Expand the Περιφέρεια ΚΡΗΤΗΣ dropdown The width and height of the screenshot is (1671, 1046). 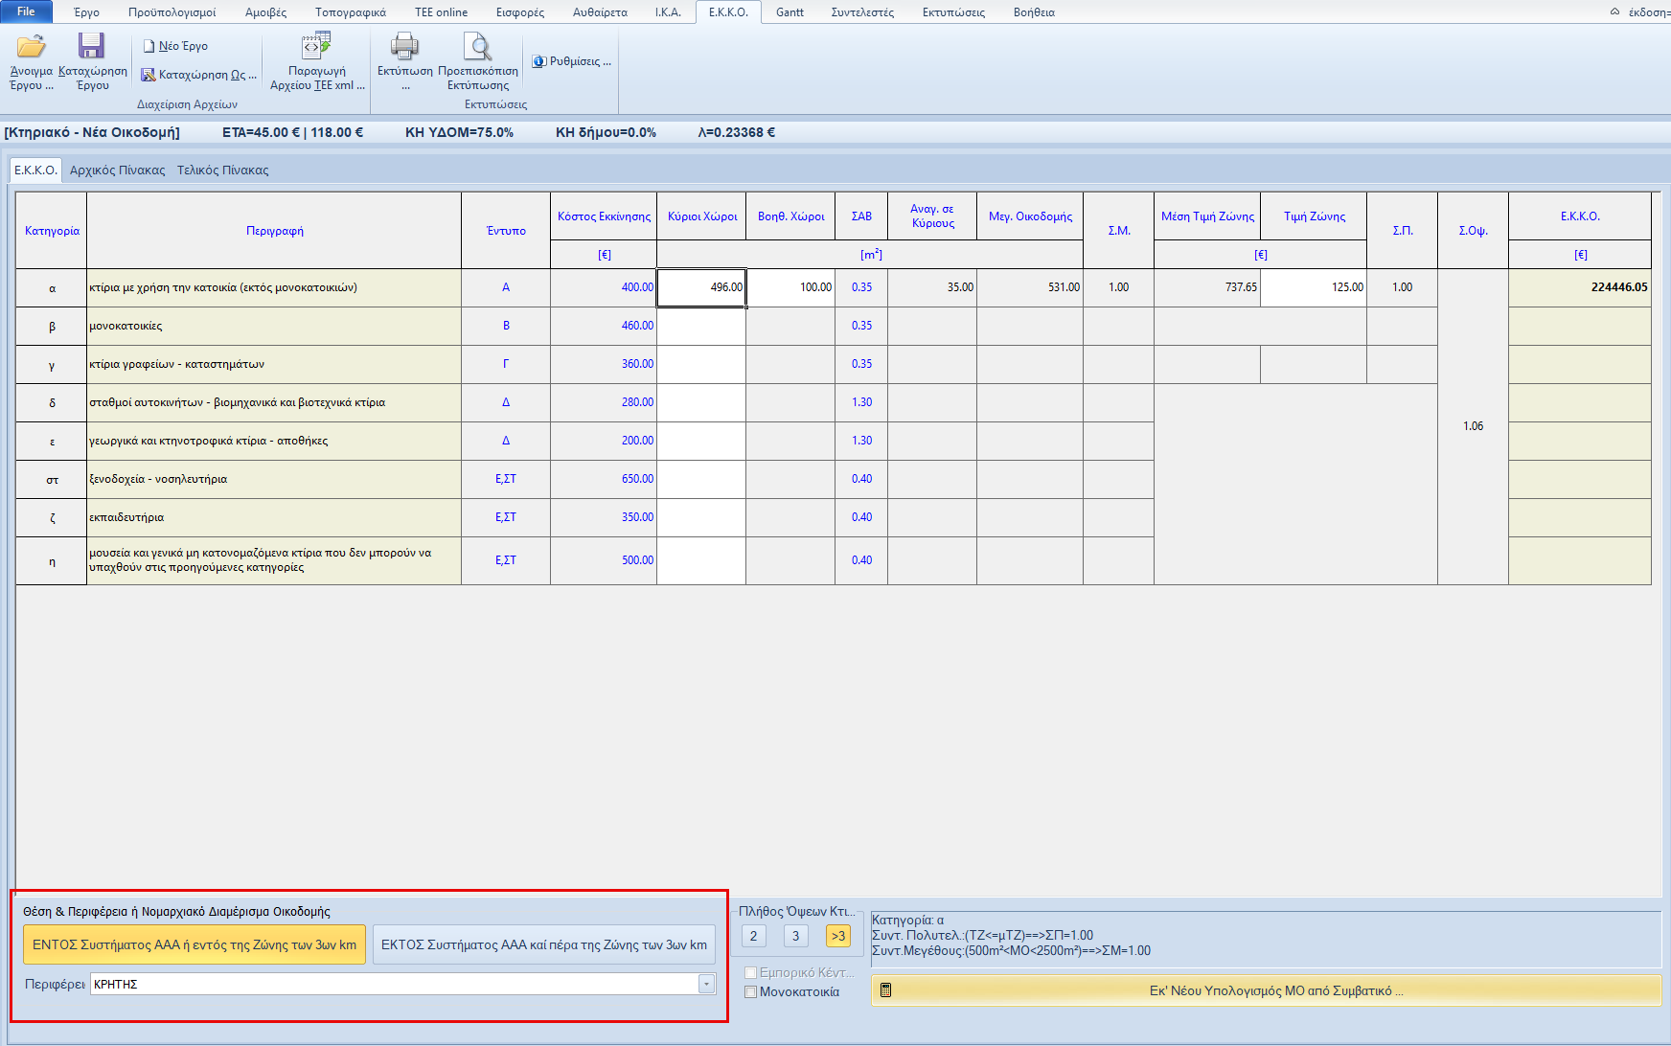(706, 984)
